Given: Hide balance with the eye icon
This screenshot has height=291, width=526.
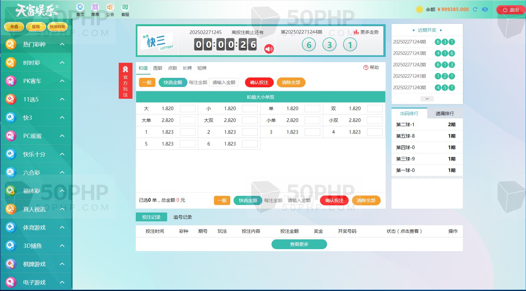Looking at the screenshot, I should point(485,9).
